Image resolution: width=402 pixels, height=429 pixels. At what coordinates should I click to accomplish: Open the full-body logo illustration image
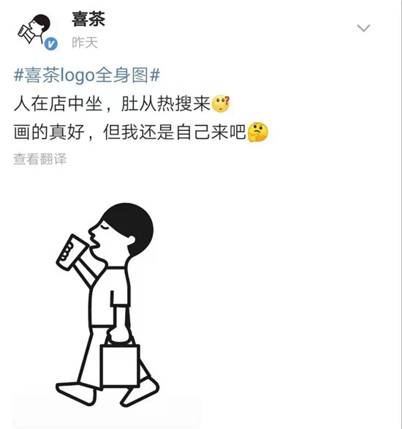pos(107,305)
